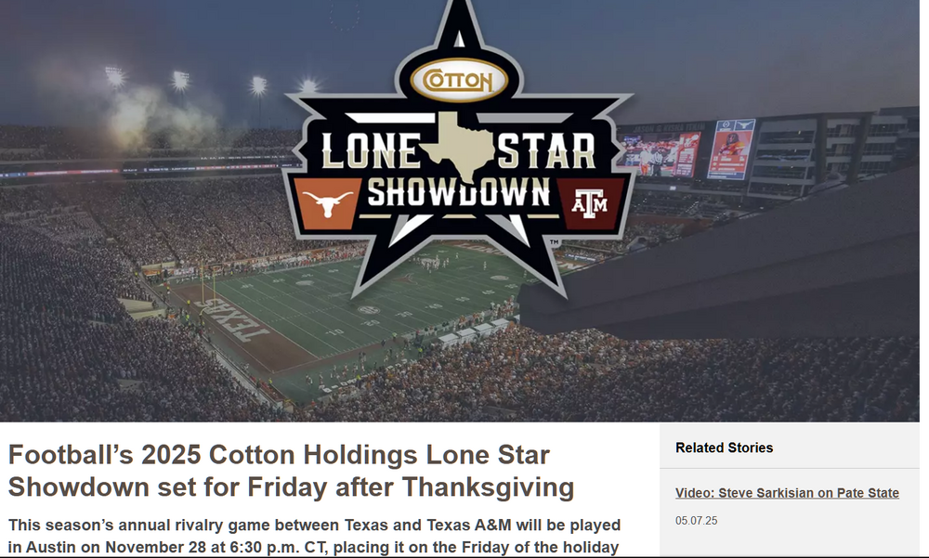Screen dimensions: 929x558
Task: Click the stadium jumbotron video screen
Action: (x=660, y=153)
